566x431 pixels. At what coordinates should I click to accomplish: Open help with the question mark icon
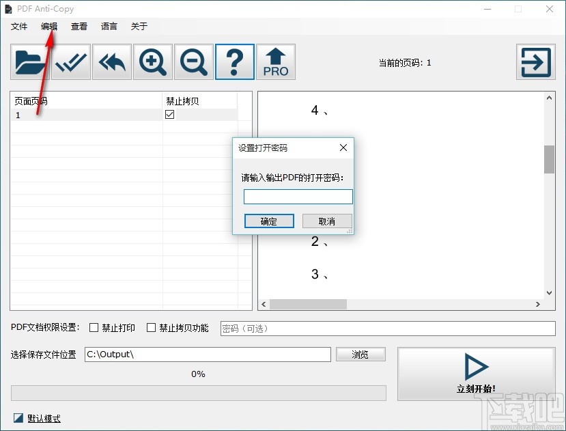pos(234,61)
